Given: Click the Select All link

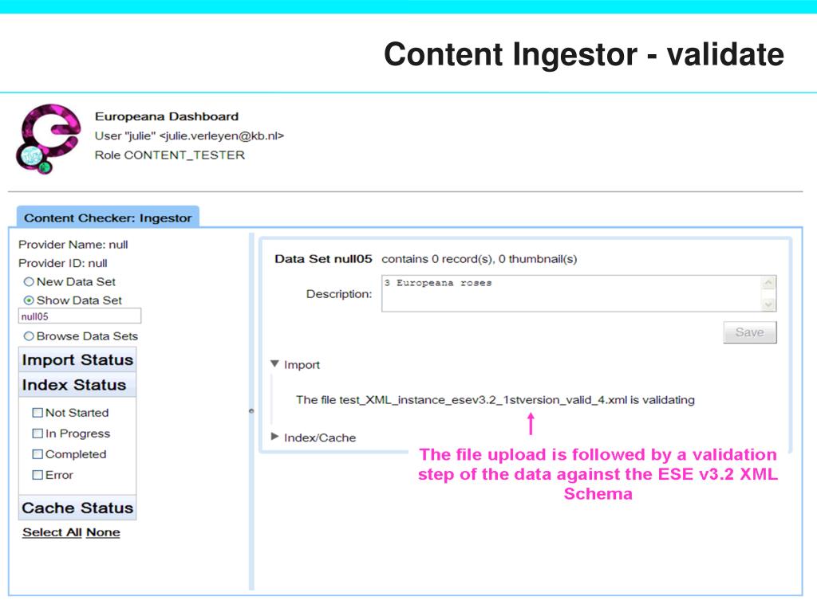Looking at the screenshot, I should point(52,532).
